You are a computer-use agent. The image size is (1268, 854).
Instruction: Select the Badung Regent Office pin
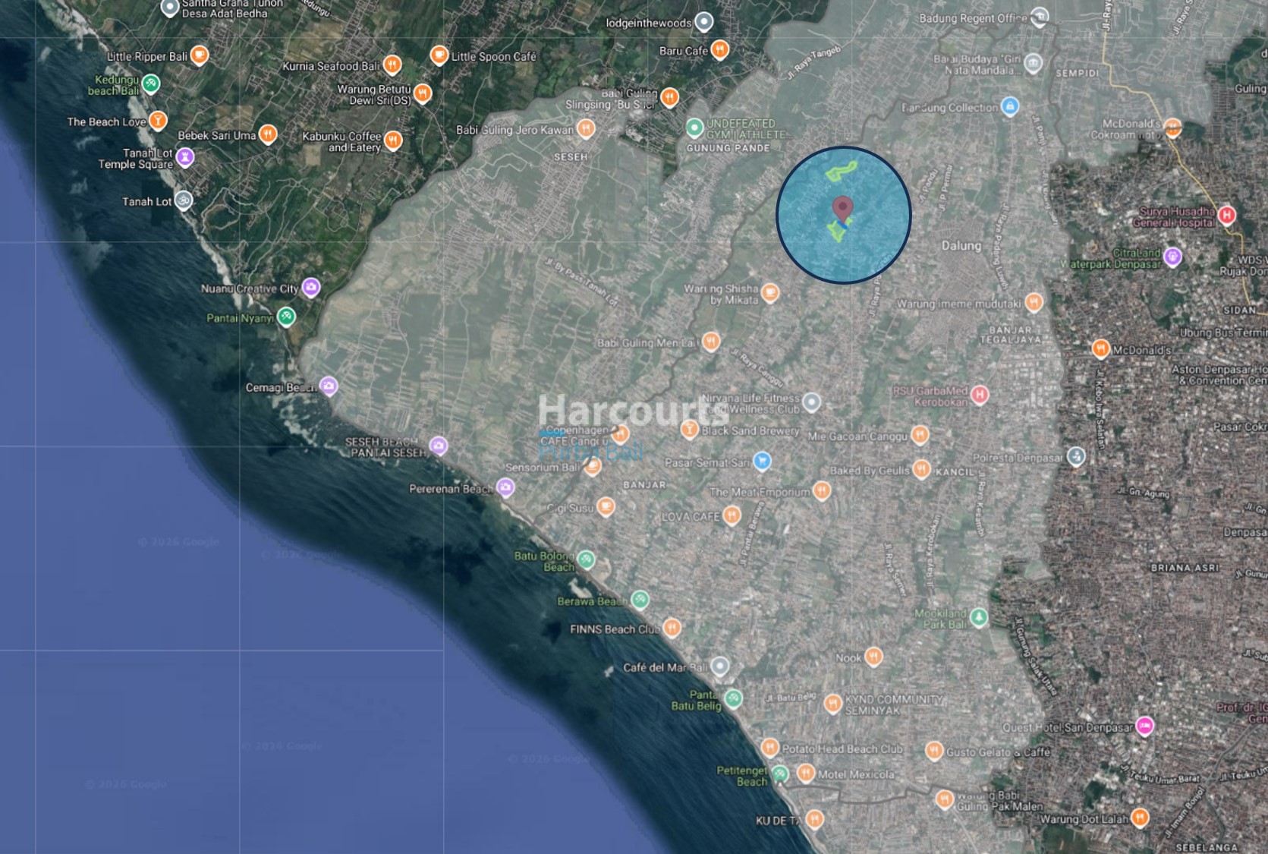click(x=1040, y=16)
